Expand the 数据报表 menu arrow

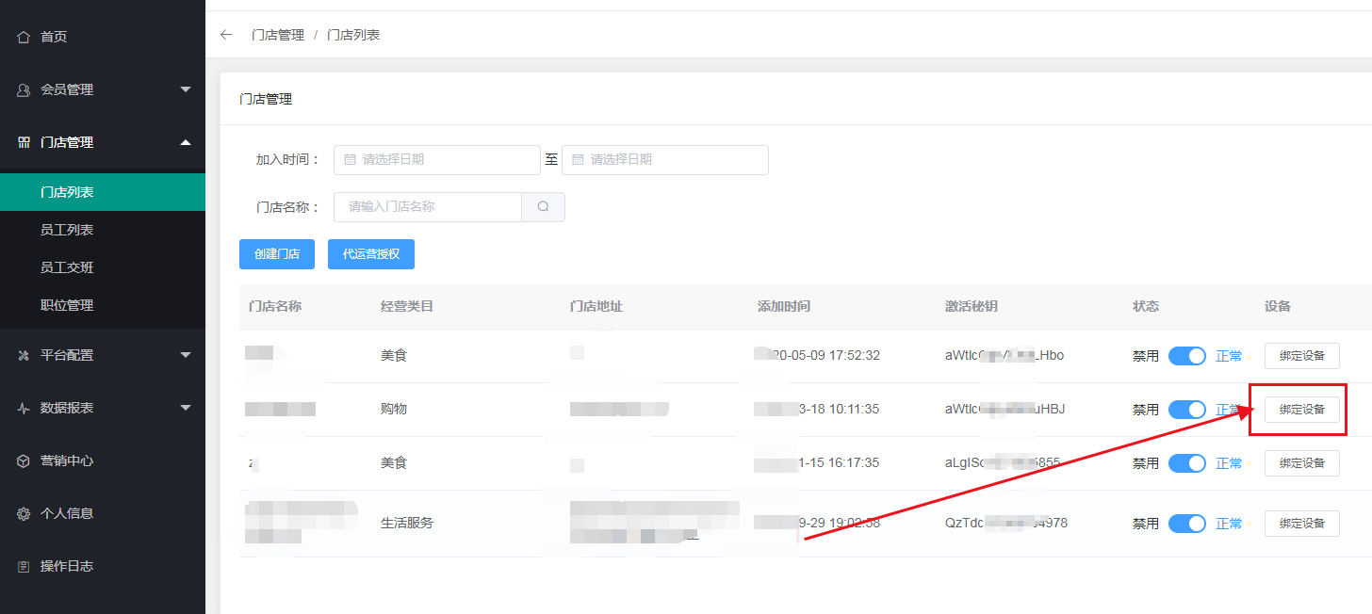click(186, 408)
